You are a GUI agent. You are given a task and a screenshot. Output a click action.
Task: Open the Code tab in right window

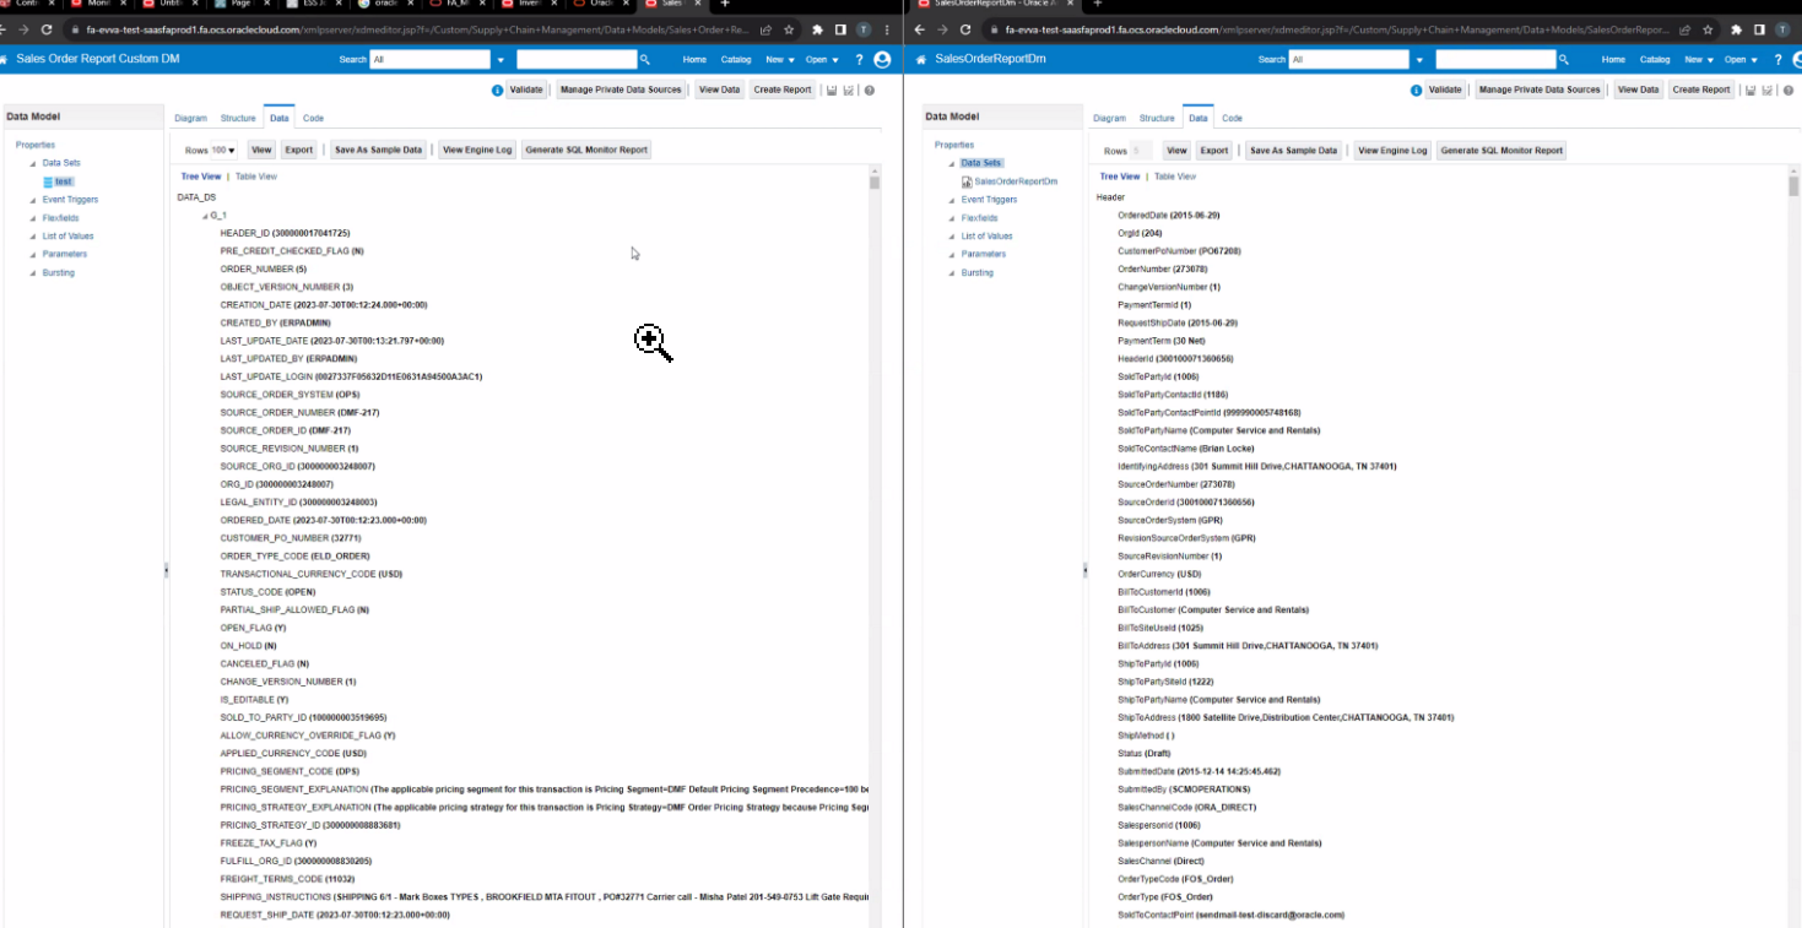click(x=1231, y=118)
